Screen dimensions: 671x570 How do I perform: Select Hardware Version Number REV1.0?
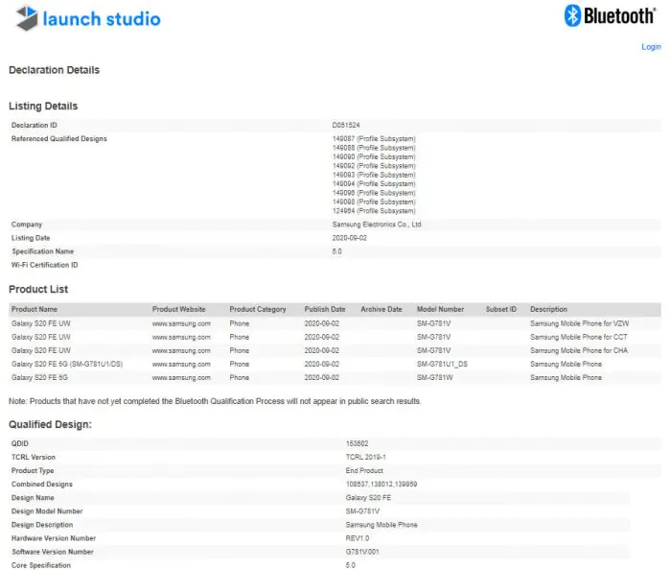358,538
